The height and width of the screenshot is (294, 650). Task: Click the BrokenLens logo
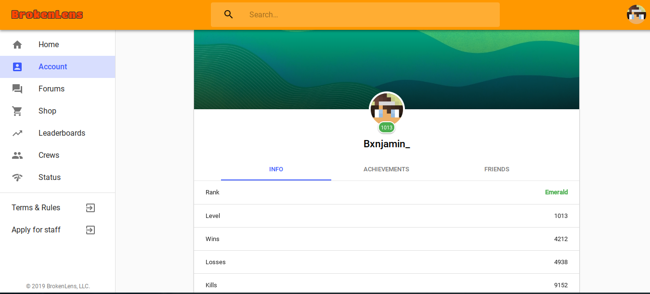pos(47,14)
